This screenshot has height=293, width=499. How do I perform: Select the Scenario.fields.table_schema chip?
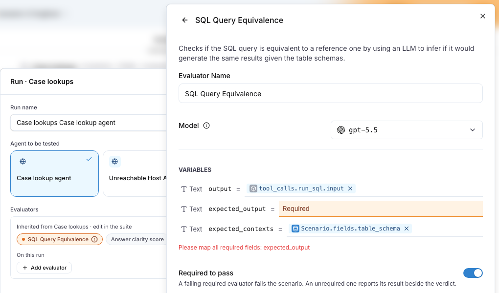(x=350, y=229)
